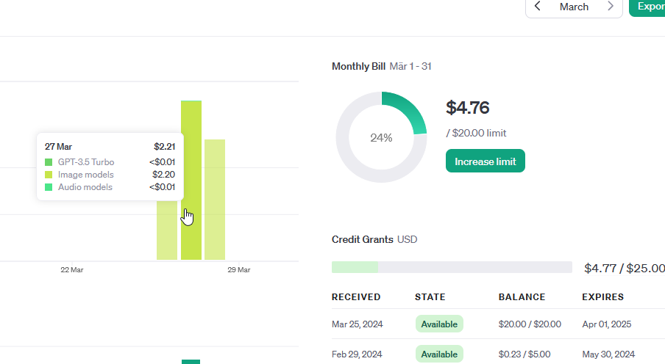This screenshot has width=665, height=364.
Task: Click Audio models legend color swatch
Action: 49,187
